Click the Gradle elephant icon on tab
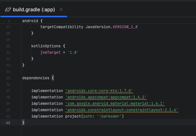 pos(8,10)
